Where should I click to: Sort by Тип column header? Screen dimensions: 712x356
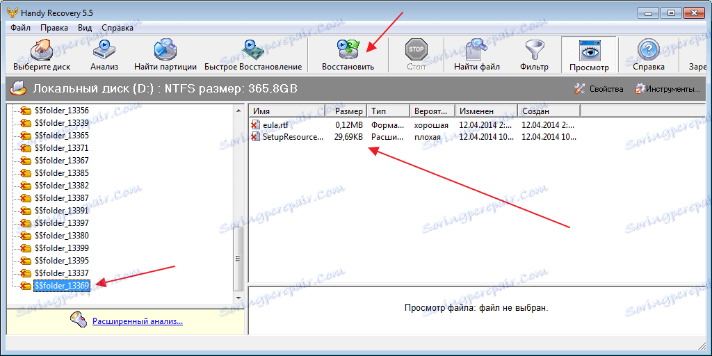pyautogui.click(x=388, y=111)
